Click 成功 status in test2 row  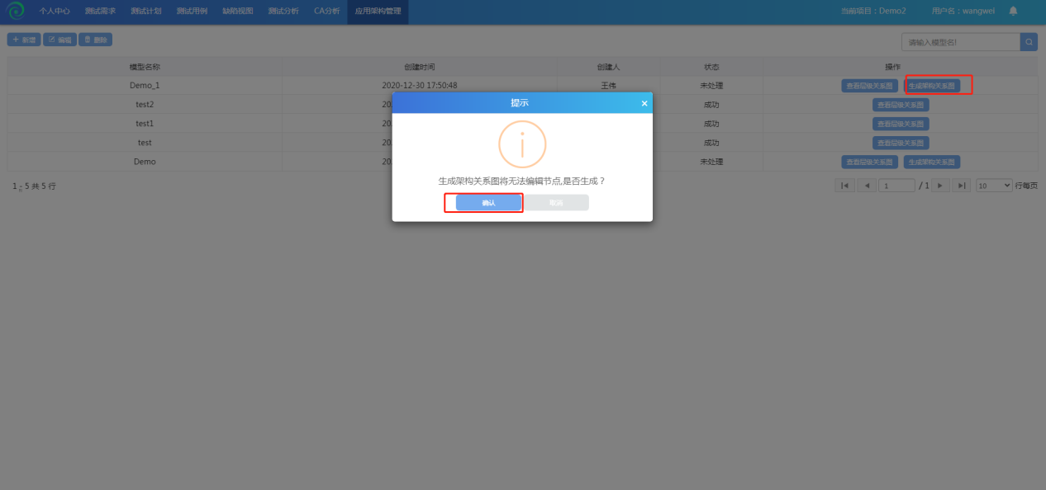tap(711, 105)
